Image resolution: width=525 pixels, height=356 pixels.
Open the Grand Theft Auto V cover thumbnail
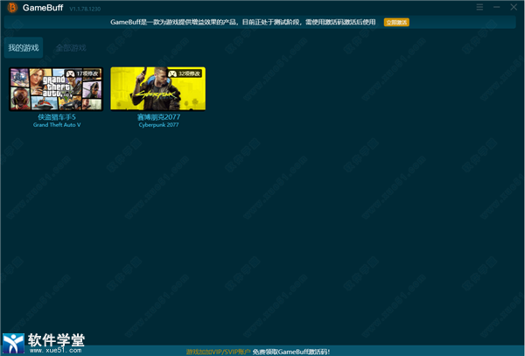56,89
